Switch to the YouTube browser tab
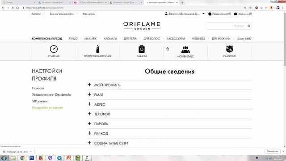This screenshot has height=161, width=286. [x=90, y=3]
